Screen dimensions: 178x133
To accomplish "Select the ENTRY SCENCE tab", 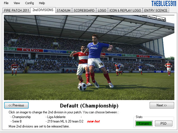I will 156,11.
